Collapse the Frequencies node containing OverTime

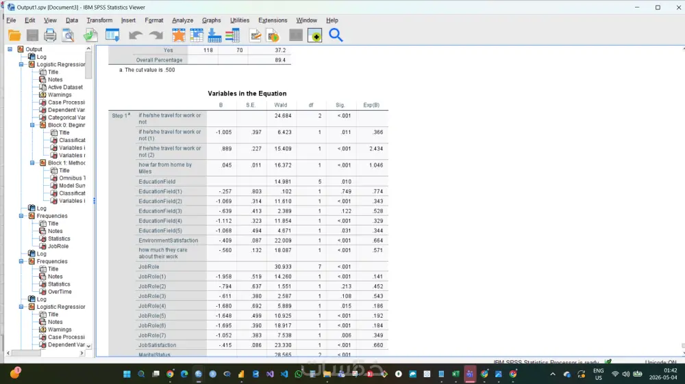pyautogui.click(x=21, y=262)
